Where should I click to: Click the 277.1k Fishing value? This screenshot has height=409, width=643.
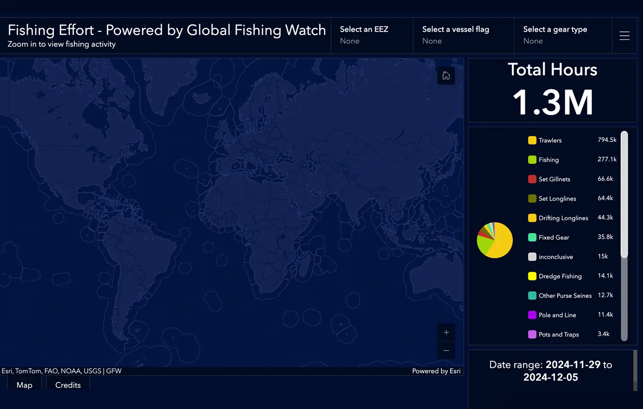tap(607, 159)
